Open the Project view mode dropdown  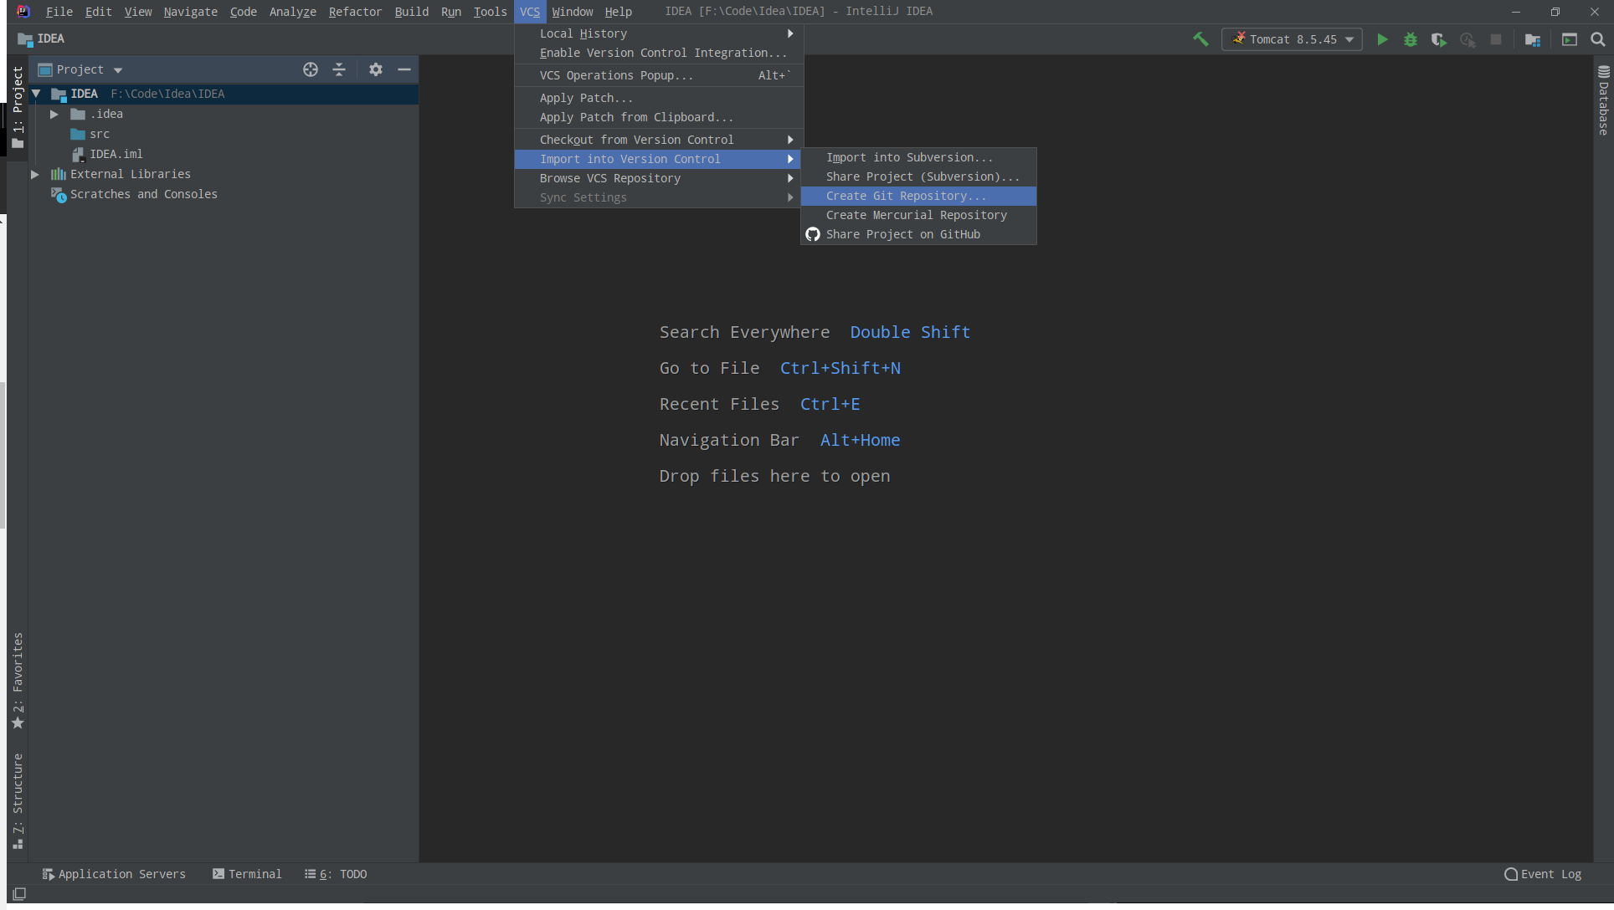pos(81,69)
